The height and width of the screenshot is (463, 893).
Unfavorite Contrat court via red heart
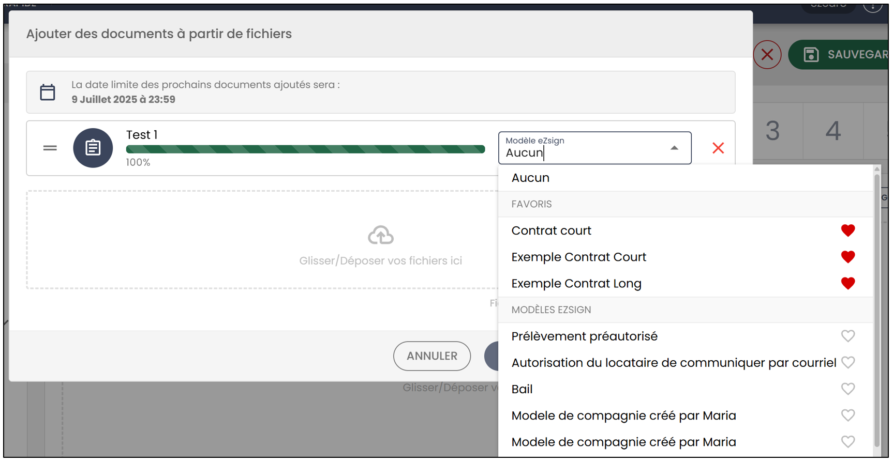848,230
